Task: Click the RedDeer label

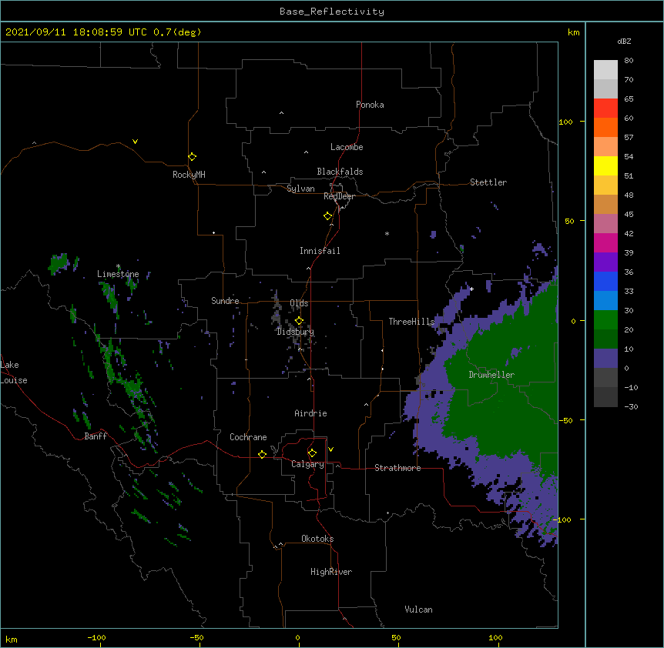Action: pyautogui.click(x=339, y=196)
